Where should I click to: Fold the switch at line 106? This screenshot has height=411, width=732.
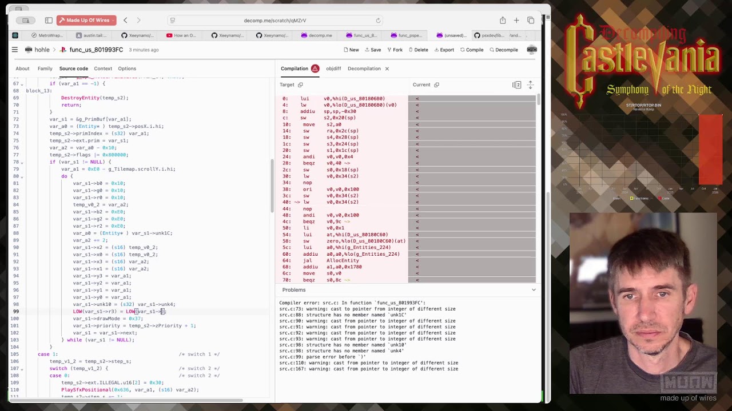point(22,369)
